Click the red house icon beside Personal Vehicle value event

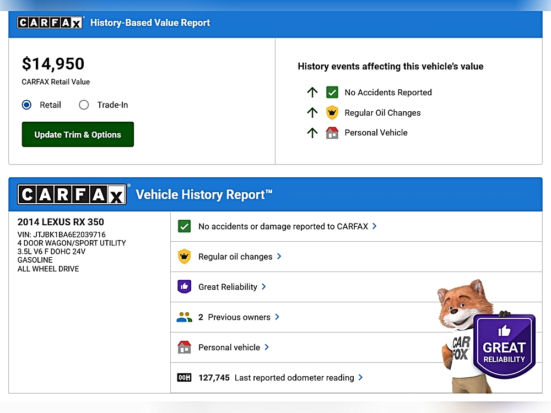click(332, 133)
